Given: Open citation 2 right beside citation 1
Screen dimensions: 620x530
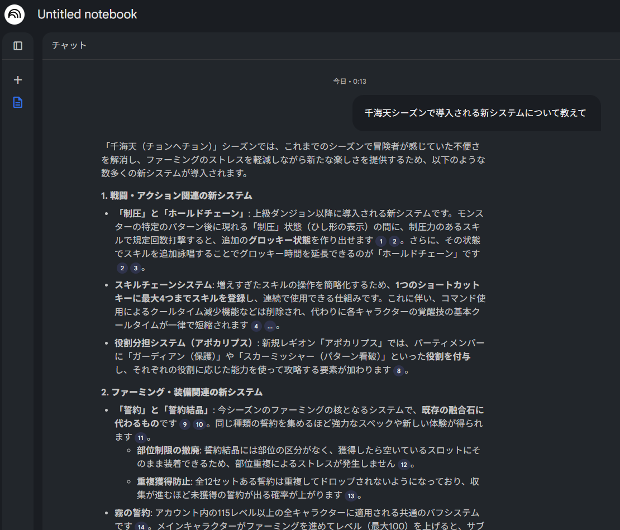Looking at the screenshot, I should 394,241.
